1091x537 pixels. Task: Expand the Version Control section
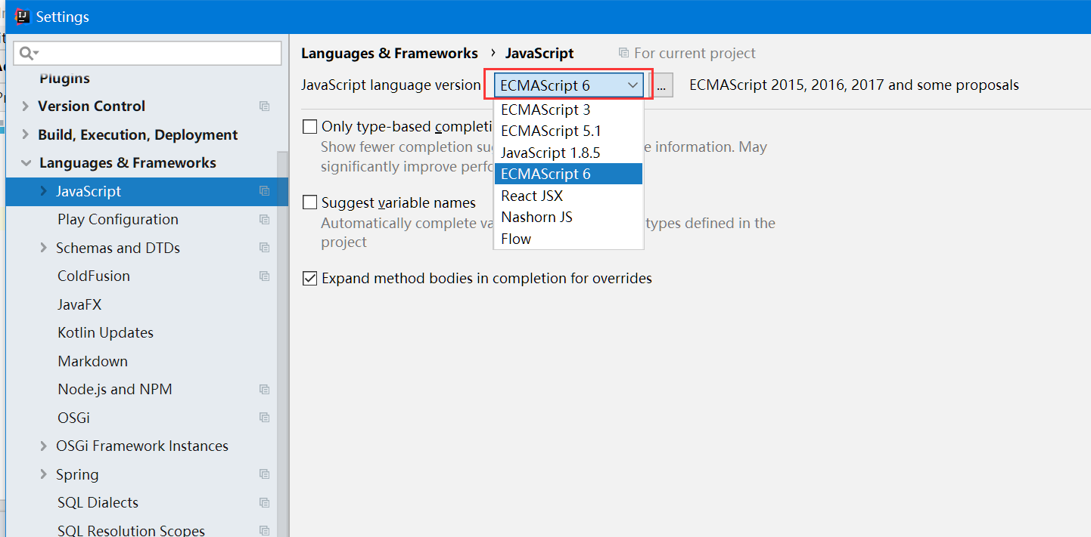[x=25, y=106]
